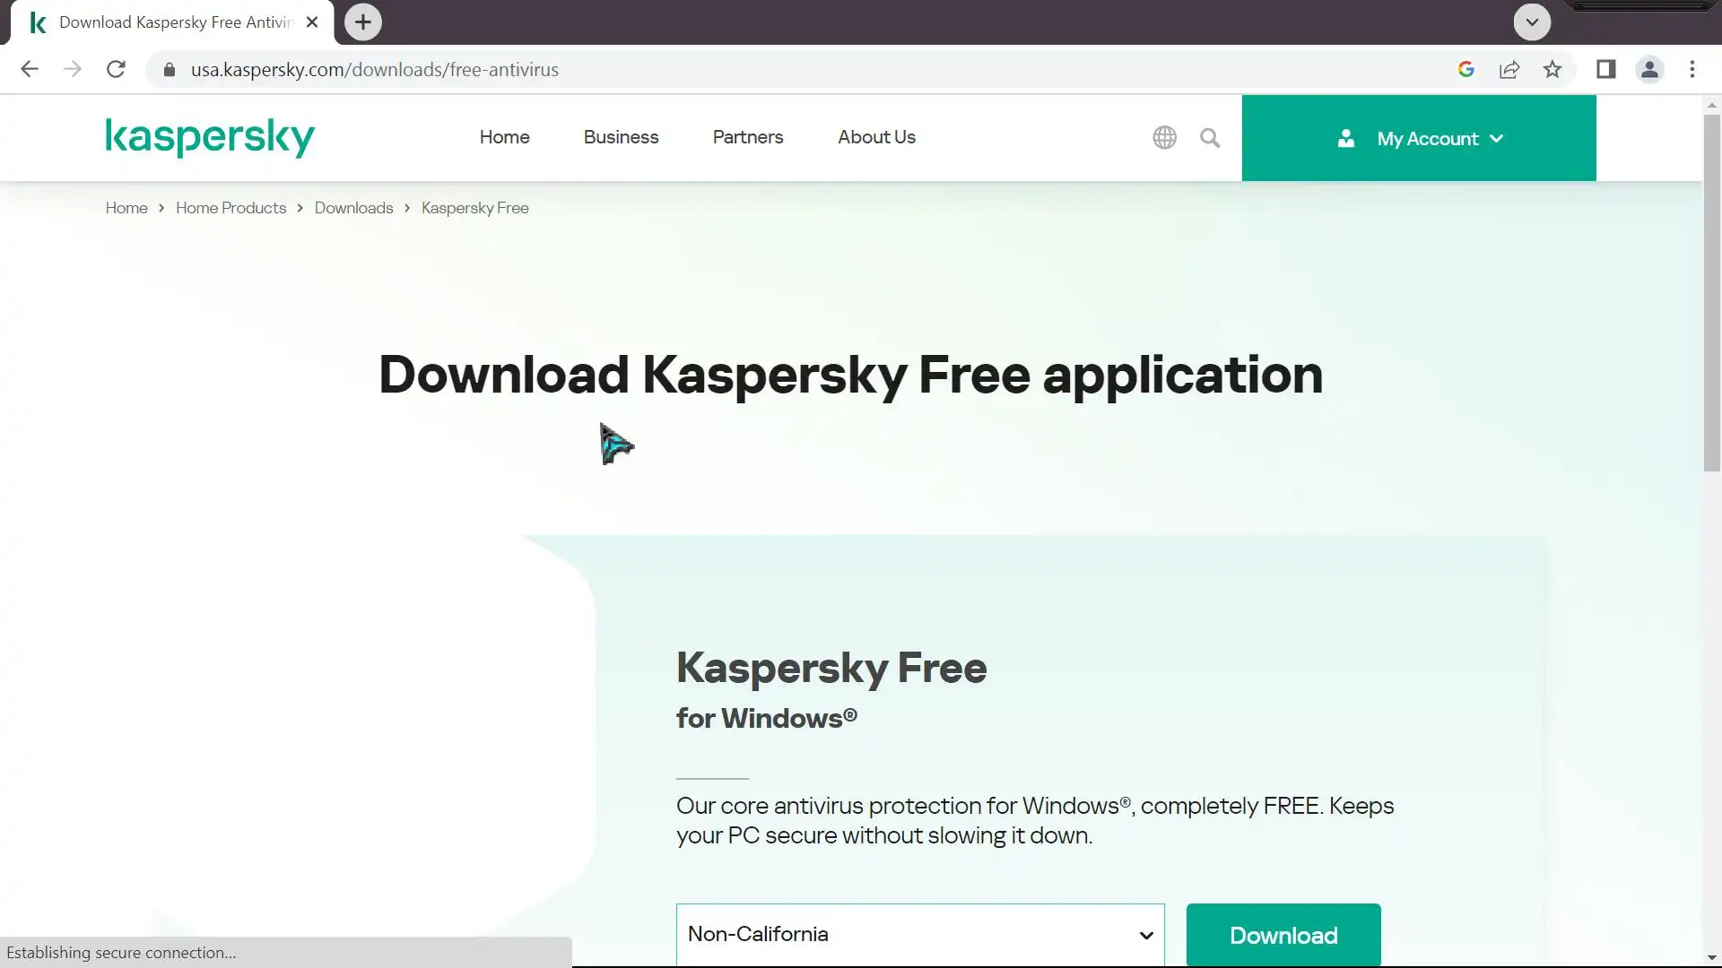Image resolution: width=1722 pixels, height=968 pixels.
Task: Click the Google icon in address bar
Action: pyautogui.click(x=1466, y=69)
